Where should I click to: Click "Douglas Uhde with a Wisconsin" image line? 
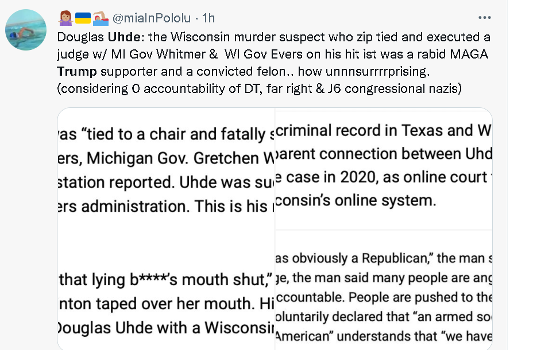[x=167, y=328]
